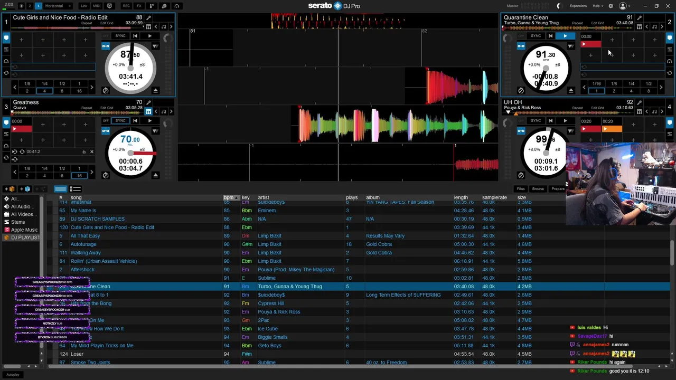Click the Serato Play shield icon in the toolbar
The width and height of the screenshot is (676, 380).
pos(110,6)
